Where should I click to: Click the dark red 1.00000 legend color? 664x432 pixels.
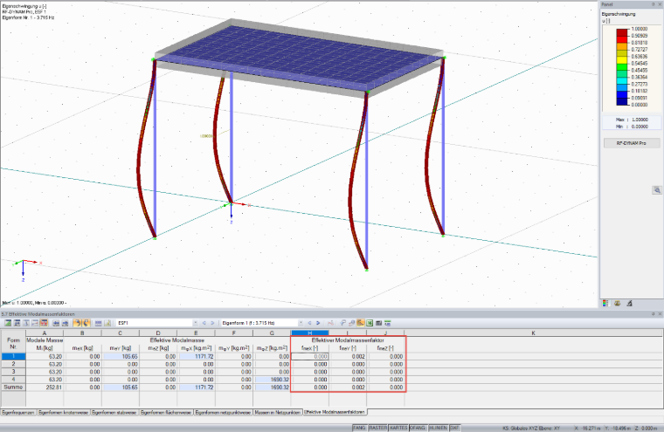pos(622,32)
